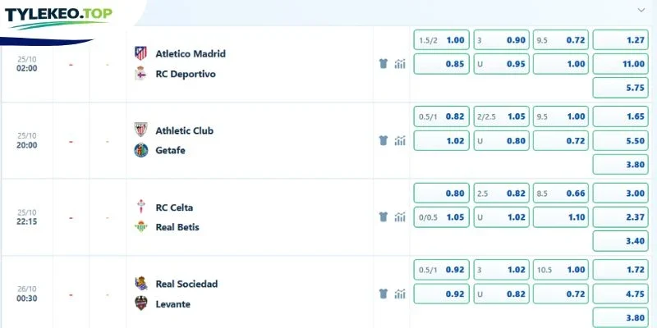Image resolution: width=657 pixels, height=328 pixels.
Task: Select draw odds 3.40 for RC Celta vs Real Betis
Action: [x=621, y=241]
